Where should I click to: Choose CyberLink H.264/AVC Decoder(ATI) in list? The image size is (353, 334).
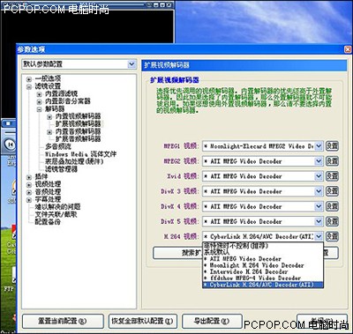coord(263,285)
